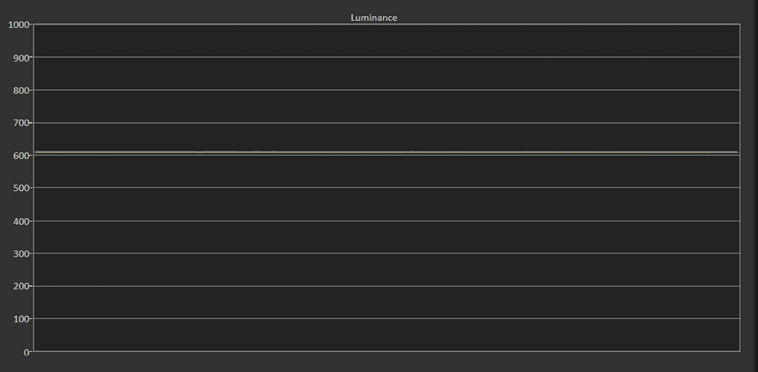Select the 400 y-axis label

pos(22,221)
